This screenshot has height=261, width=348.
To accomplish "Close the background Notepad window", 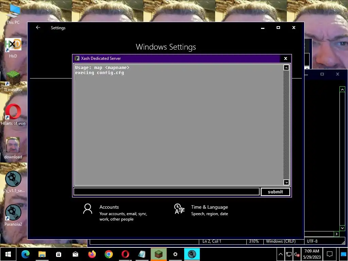I will click(337, 74).
